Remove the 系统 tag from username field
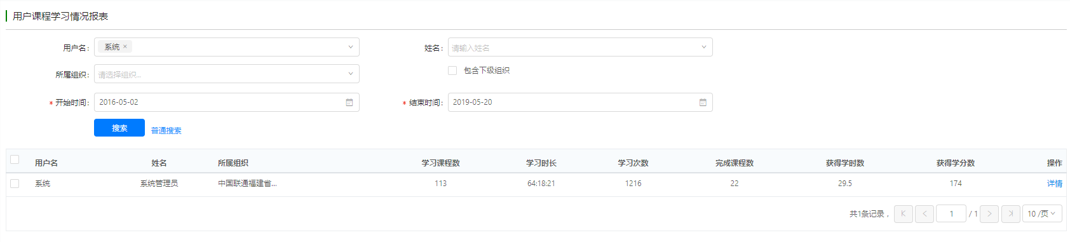This screenshot has height=242, width=1070. [125, 46]
